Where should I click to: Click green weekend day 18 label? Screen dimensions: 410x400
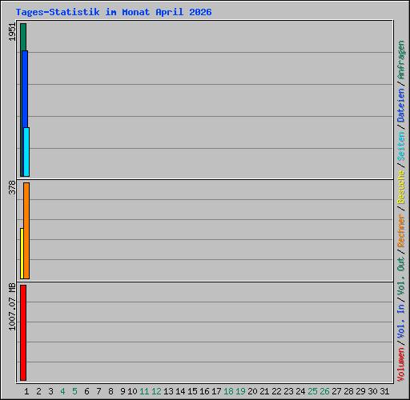[x=228, y=391]
